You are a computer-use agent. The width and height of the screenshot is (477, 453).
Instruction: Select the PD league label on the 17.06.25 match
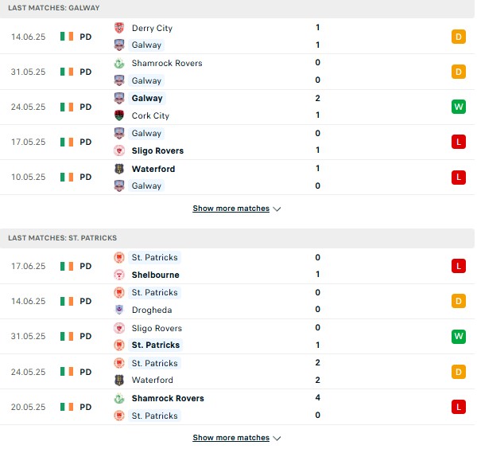(x=86, y=266)
